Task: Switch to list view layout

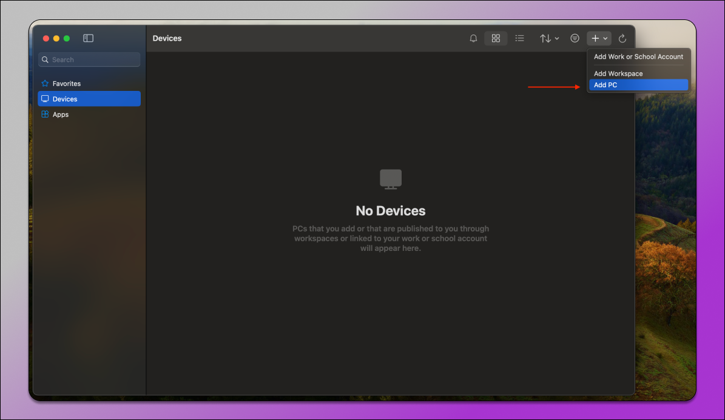Action: pyautogui.click(x=520, y=38)
